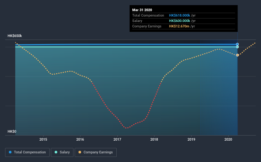Viewport: 261px width, 162px height.
Task: Click the 2019 x-axis label
Action: (191, 139)
